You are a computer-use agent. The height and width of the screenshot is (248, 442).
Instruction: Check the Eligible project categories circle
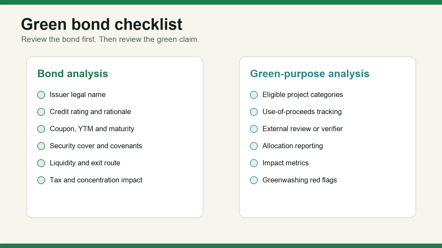254,95
